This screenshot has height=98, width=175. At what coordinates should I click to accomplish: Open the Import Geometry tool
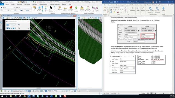click(x=88, y=9)
